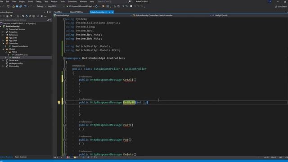Image resolution: width=288 pixels, height=162 pixels.
Task: Open the Any CPU platform dropdown
Action: (x=56, y=6)
